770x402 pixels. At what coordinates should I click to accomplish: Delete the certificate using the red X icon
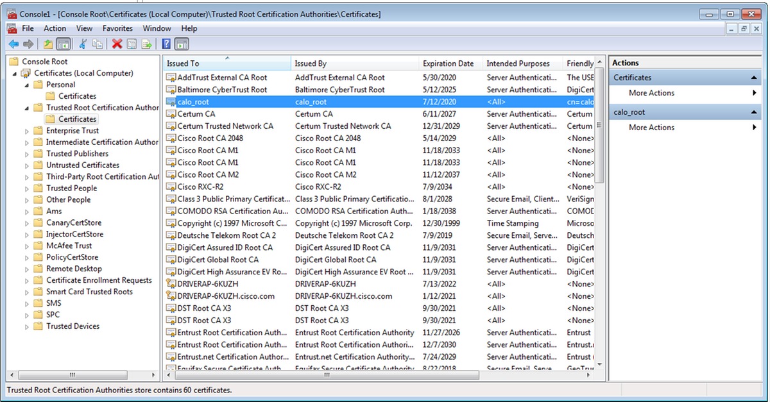[x=117, y=44]
